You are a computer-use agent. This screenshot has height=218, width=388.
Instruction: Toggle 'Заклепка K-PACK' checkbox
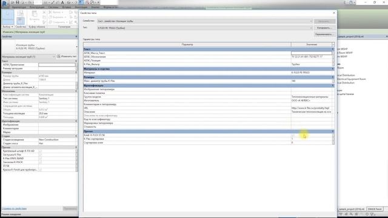41,162
